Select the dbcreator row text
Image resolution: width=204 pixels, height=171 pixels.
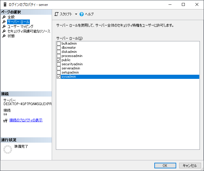click(x=69, y=48)
